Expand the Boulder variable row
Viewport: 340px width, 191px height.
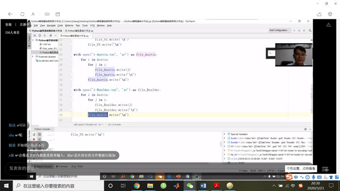pyautogui.click(x=224, y=143)
